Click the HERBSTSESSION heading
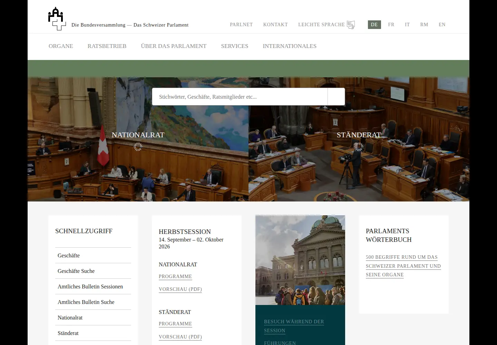 (x=185, y=232)
